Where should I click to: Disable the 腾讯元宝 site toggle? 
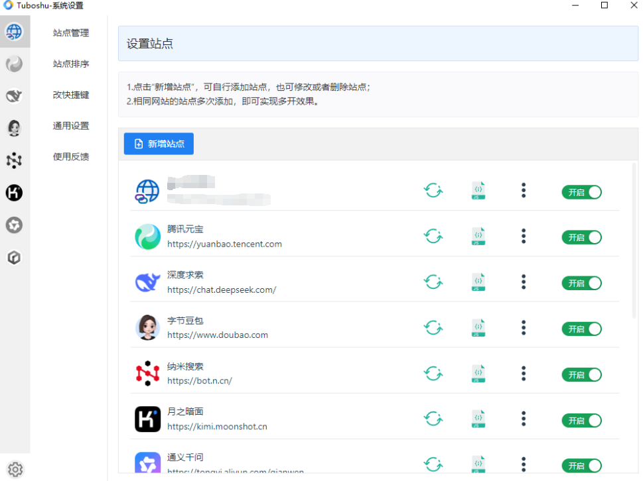[x=581, y=237]
